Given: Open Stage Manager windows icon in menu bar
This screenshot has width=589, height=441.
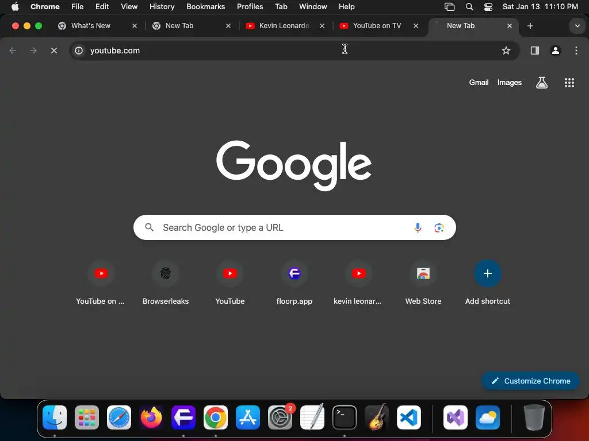Looking at the screenshot, I should [449, 6].
